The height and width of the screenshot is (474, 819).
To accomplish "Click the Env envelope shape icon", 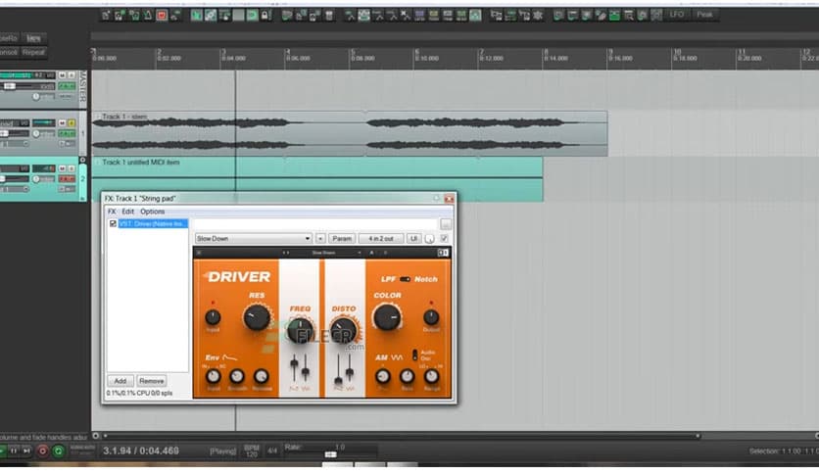I will tap(230, 357).
